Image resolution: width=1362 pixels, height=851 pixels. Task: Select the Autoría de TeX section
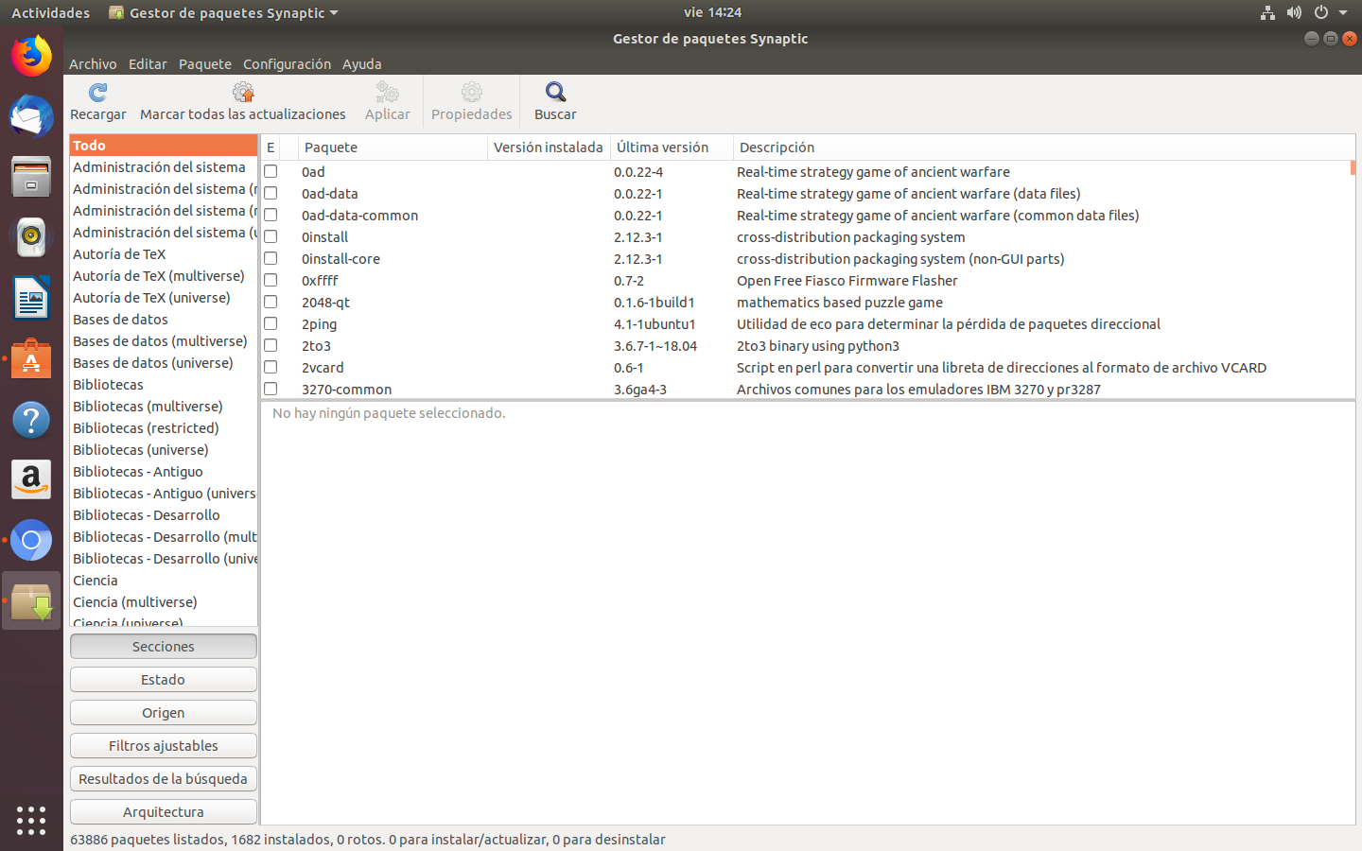coord(164,254)
